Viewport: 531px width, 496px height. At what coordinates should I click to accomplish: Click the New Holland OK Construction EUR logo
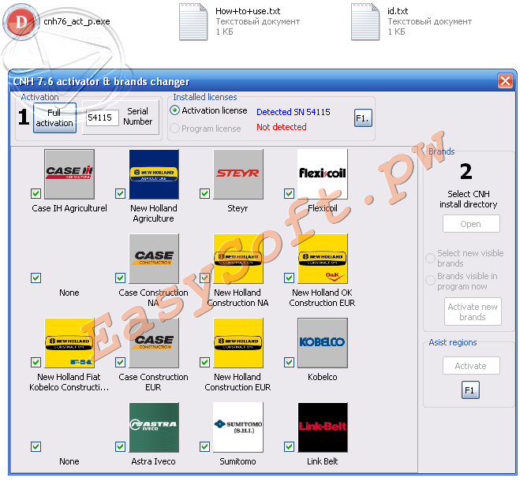click(x=323, y=259)
